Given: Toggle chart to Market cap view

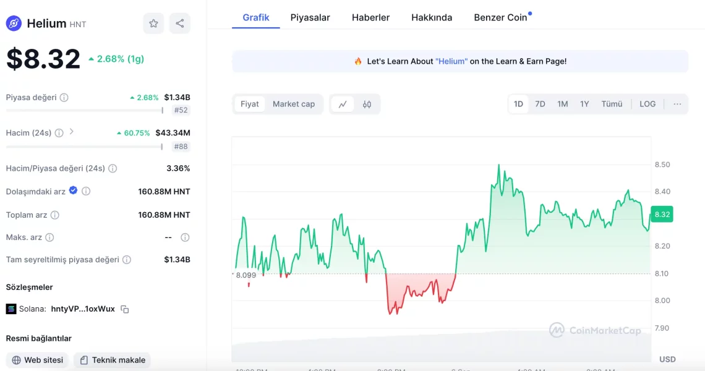Looking at the screenshot, I should [x=294, y=104].
